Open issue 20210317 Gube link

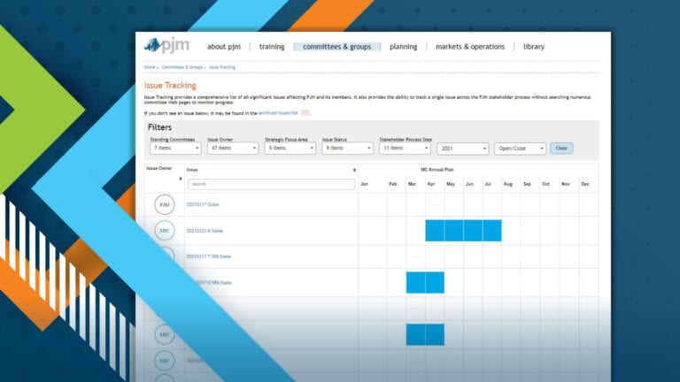(x=203, y=204)
